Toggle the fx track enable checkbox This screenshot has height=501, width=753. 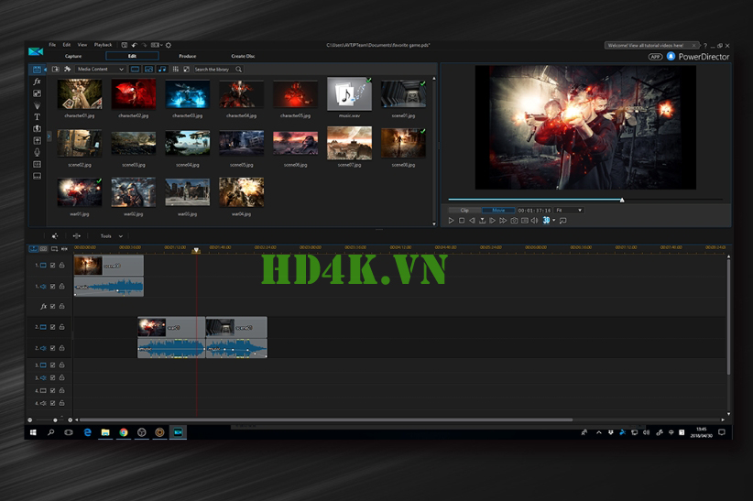(53, 306)
